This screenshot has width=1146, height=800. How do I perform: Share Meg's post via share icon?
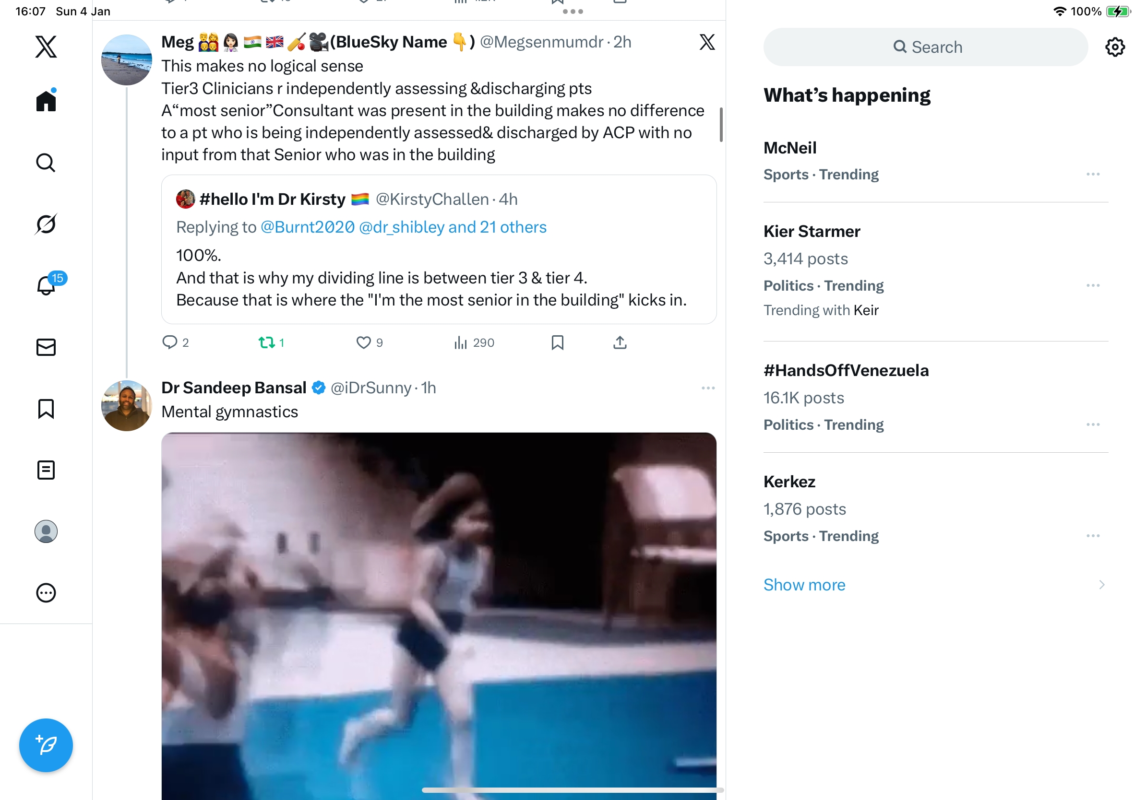(620, 342)
